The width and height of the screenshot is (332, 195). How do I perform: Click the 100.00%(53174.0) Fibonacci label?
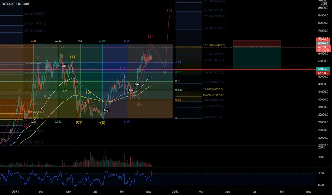(x=214, y=73)
